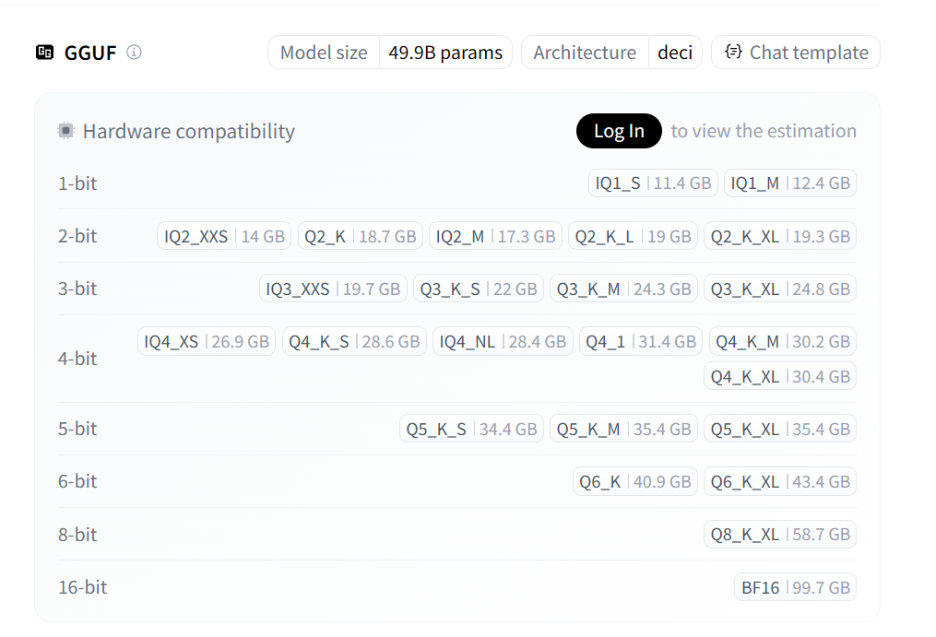Select the IQ4_XS 26.9 GB quantization
This screenshot has width=936, height=637.
tap(206, 342)
